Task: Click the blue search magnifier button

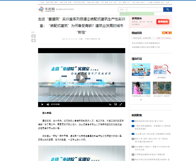Action: point(167,10)
